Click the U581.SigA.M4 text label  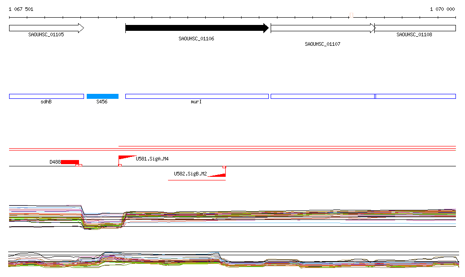[x=152, y=159]
